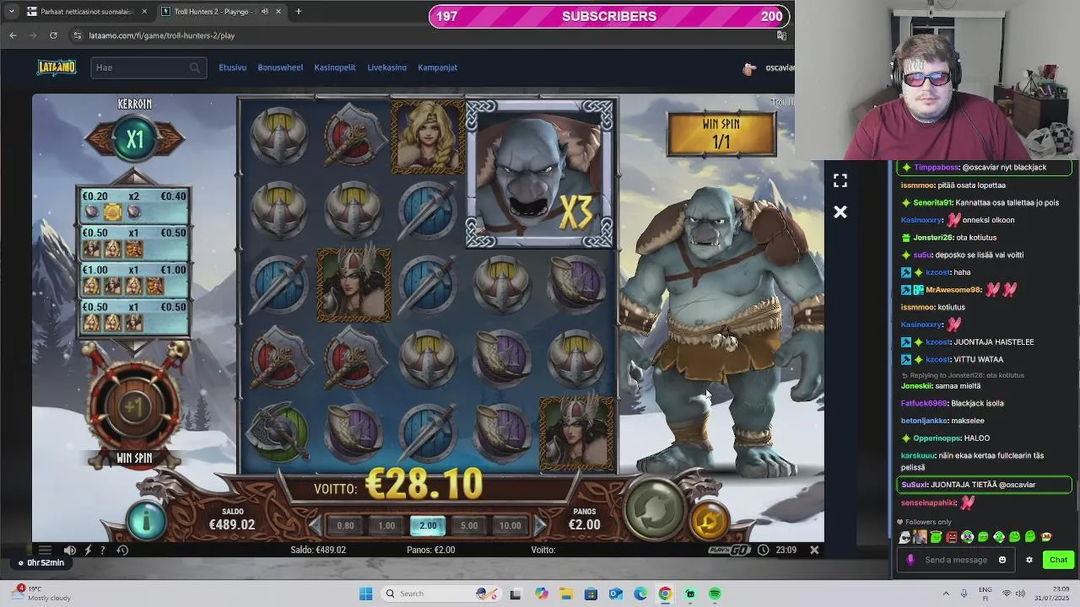
Task: Go back in browser
Action: [x=13, y=35]
